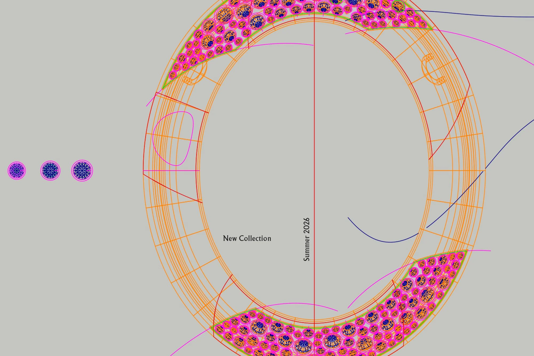Screen dimensions: 534x356
Task: Click the smallest gemstone on the far left
Action: click(x=17, y=170)
